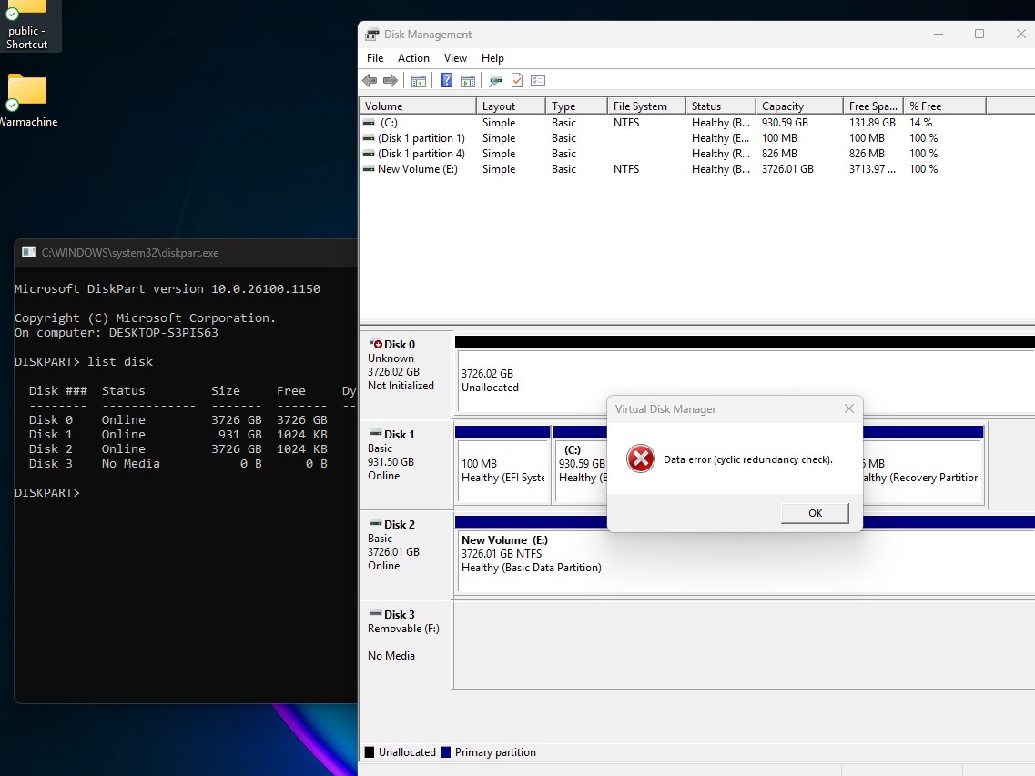Screen dimensions: 1035x776
Task: Click the Back arrow toolbar icon
Action: point(370,81)
